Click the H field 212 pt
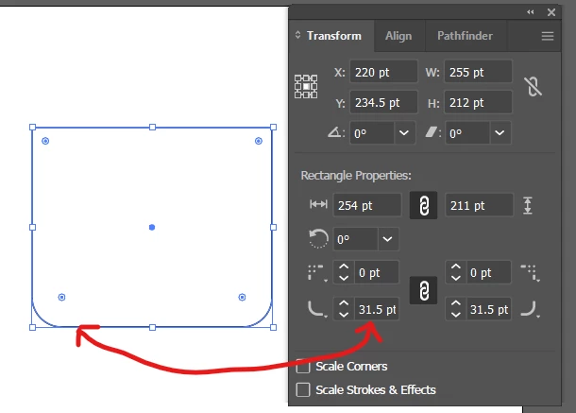Image resolution: width=576 pixels, height=413 pixels. point(478,102)
